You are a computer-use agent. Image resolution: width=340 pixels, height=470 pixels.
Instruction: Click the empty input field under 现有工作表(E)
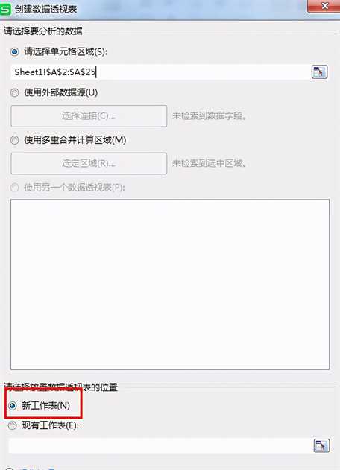click(160, 445)
